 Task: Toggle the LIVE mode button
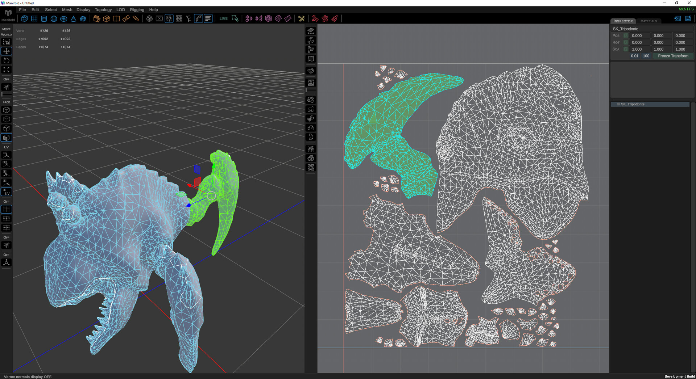(x=223, y=18)
